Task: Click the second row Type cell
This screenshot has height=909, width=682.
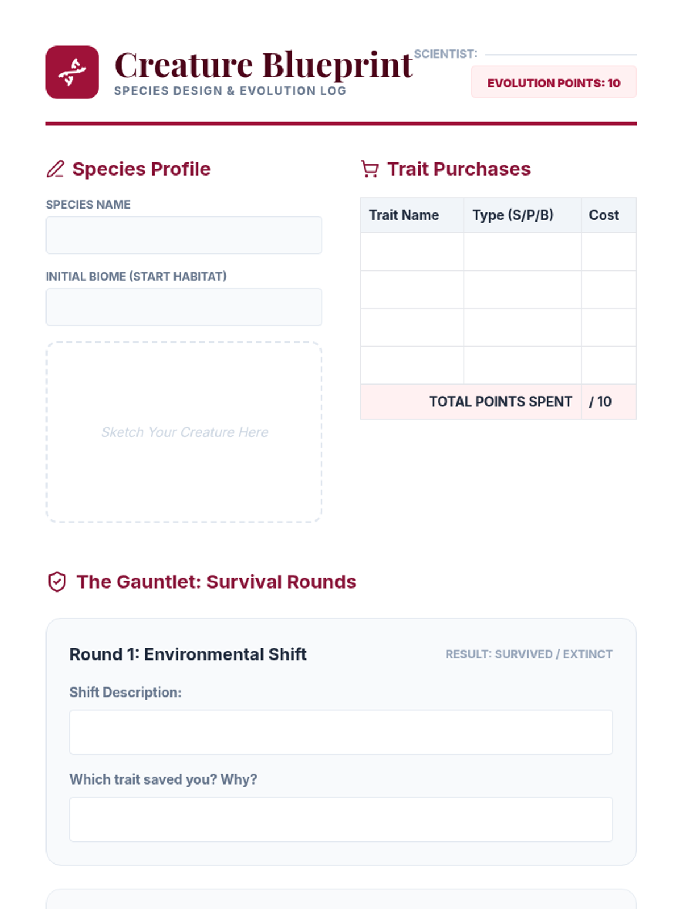Action: [522, 290]
